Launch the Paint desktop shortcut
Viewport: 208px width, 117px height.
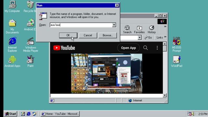(30, 61)
